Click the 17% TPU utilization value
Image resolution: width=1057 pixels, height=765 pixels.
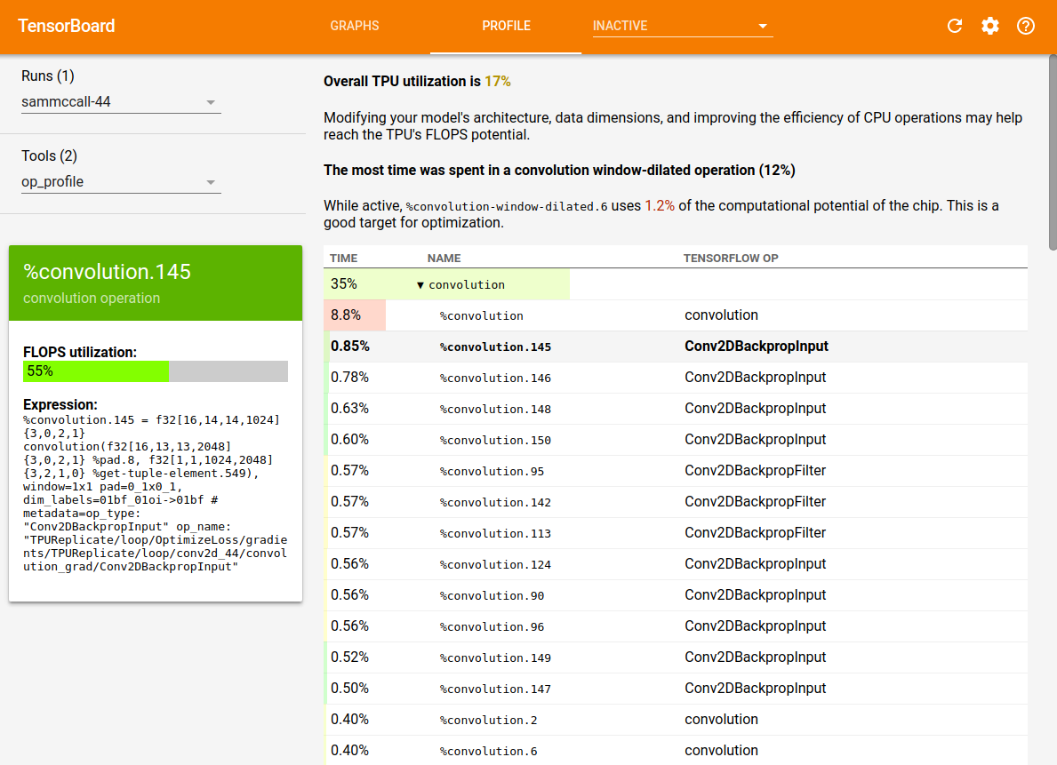498,82
